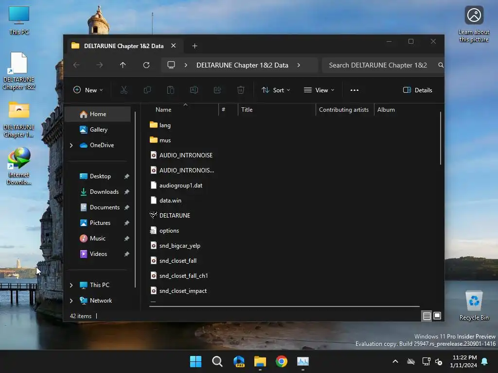Open Gallery in navigation pane
This screenshot has height=373, width=498.
(98, 129)
